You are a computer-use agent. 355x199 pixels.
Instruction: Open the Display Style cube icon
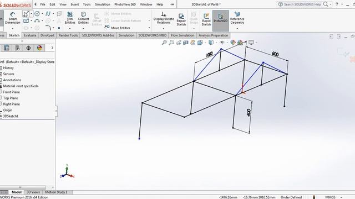point(211,42)
